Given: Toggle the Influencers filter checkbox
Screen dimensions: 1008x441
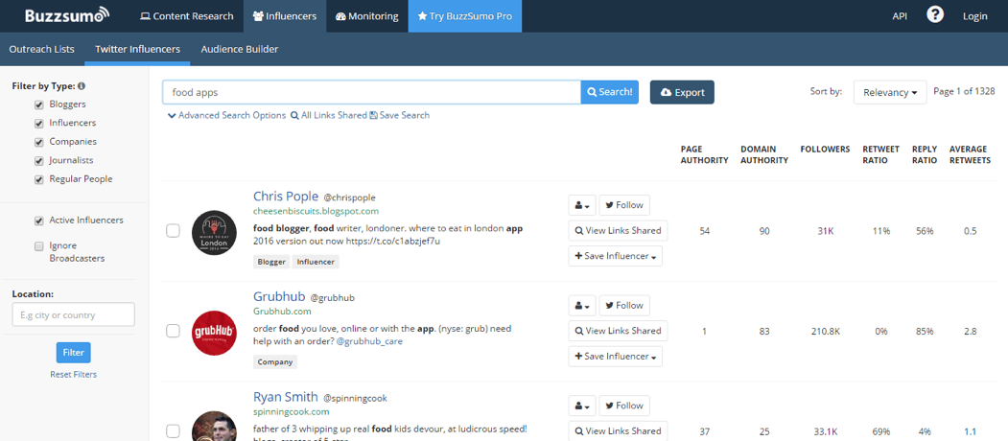Looking at the screenshot, I should point(39,123).
